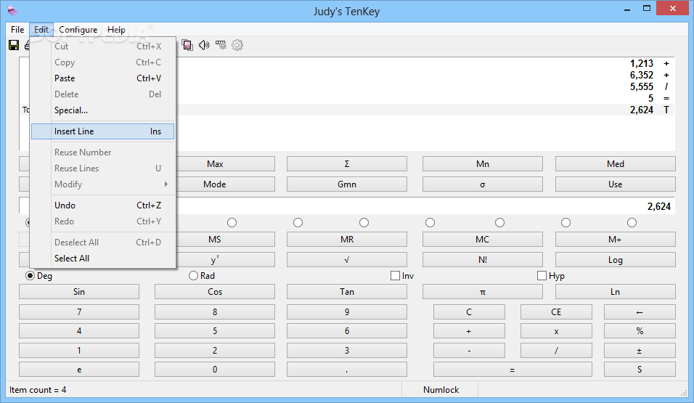Click the Mn mean button
This screenshot has width=694, height=403.
(483, 164)
